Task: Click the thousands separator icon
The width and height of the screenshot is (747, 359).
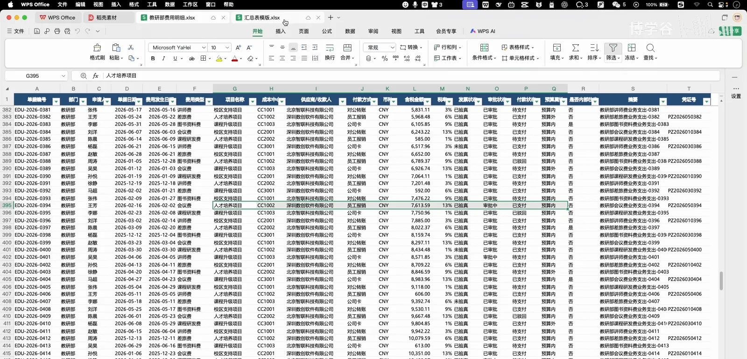Action: [395, 58]
